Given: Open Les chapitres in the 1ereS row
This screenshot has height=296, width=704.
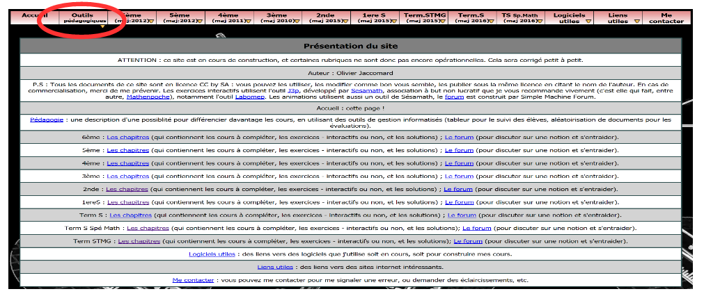Looking at the screenshot, I should click(x=128, y=202).
